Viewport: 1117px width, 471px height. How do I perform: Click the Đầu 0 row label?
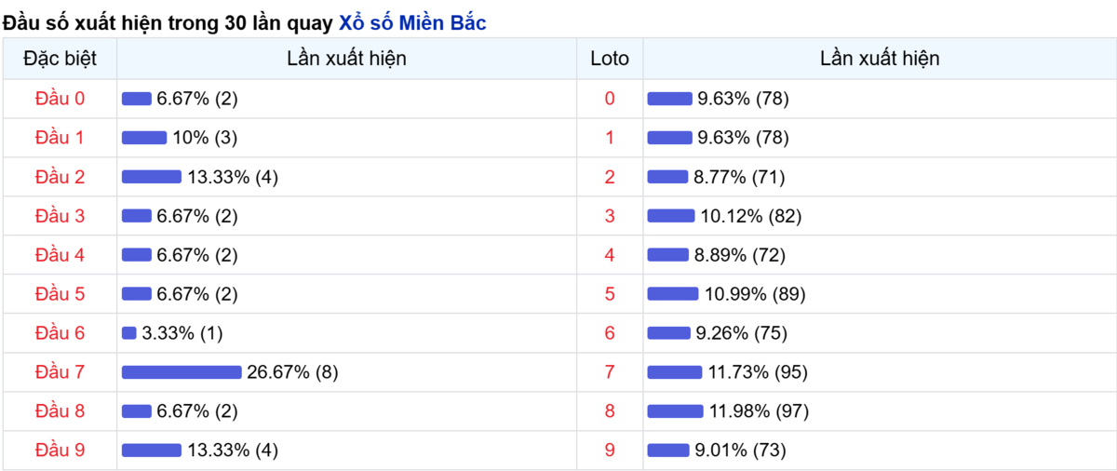click(60, 99)
